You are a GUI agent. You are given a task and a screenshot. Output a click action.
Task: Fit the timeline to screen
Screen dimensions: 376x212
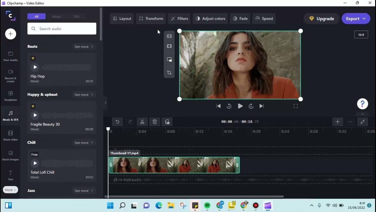coord(363,122)
